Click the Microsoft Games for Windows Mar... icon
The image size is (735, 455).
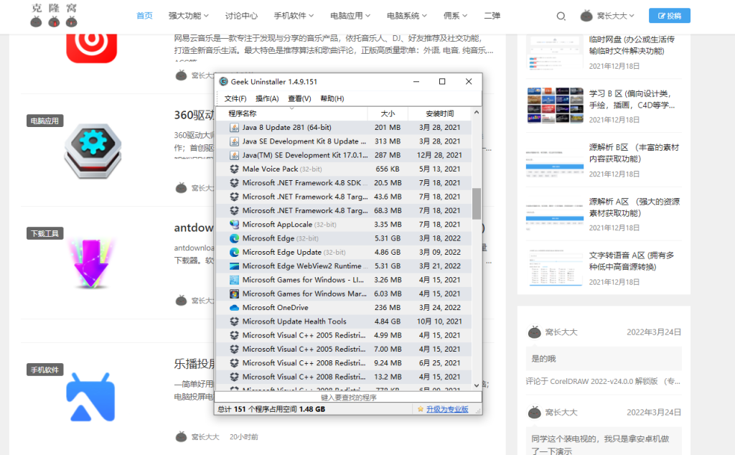234,294
